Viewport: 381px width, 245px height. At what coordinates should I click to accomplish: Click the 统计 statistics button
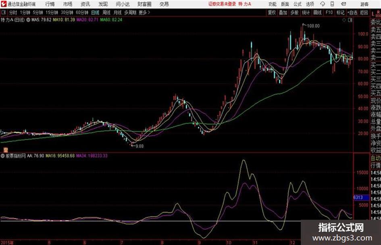point(306,12)
